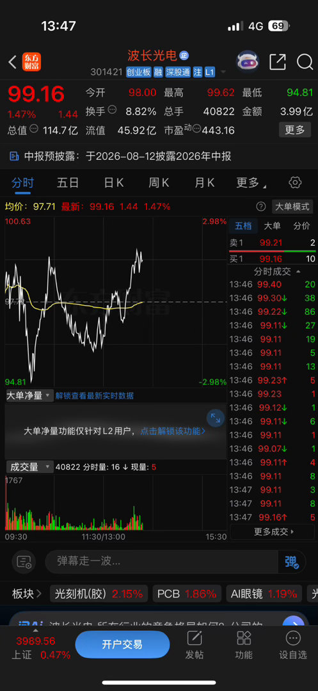Image resolution: width=318 pixels, height=691 pixels.
Task: Tap the 更多 button in quote summary
Action: point(295,130)
